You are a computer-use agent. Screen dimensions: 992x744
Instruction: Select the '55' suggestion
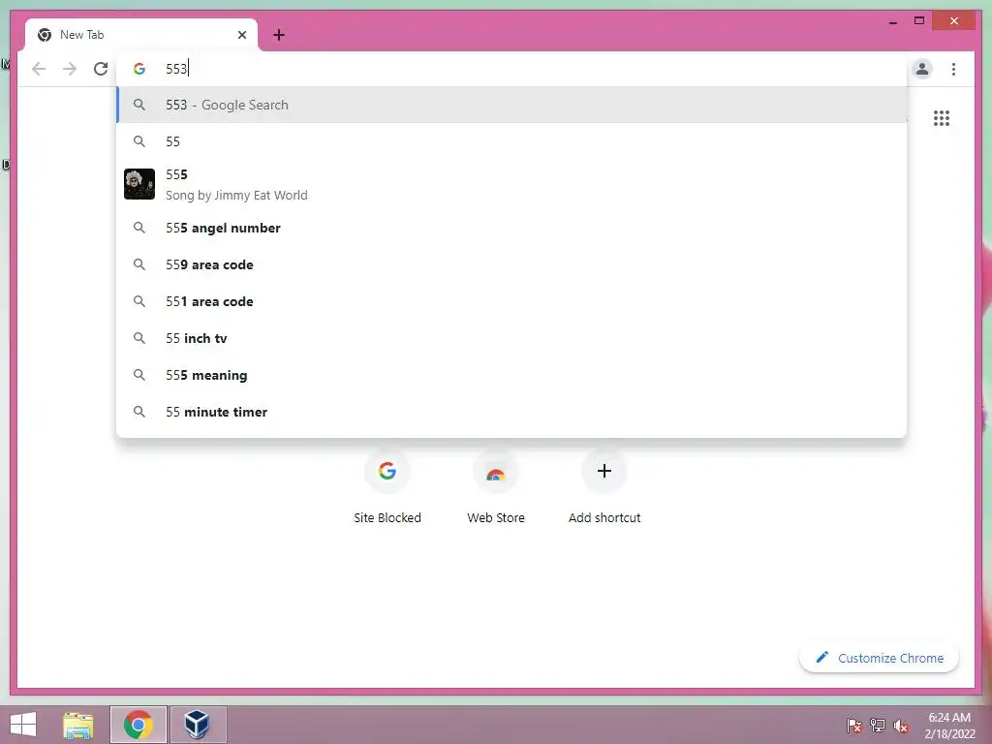pyautogui.click(x=511, y=141)
